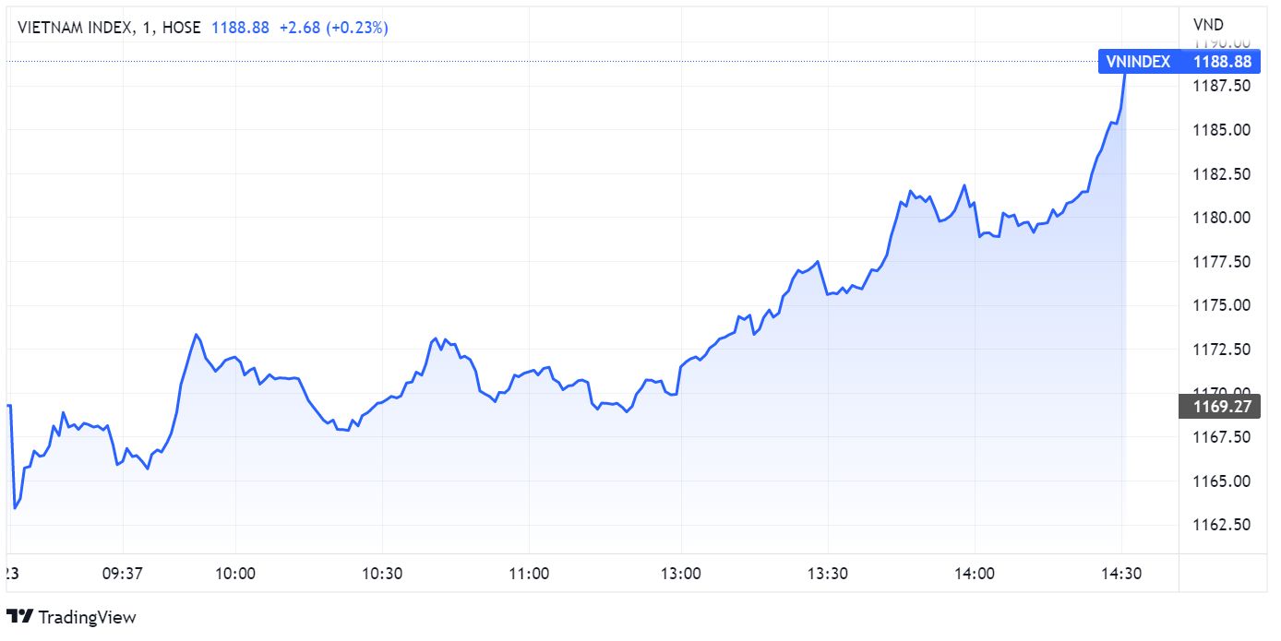Click the 1 minute interval label
Viewport: 1281px width, 641px height.
click(146, 28)
